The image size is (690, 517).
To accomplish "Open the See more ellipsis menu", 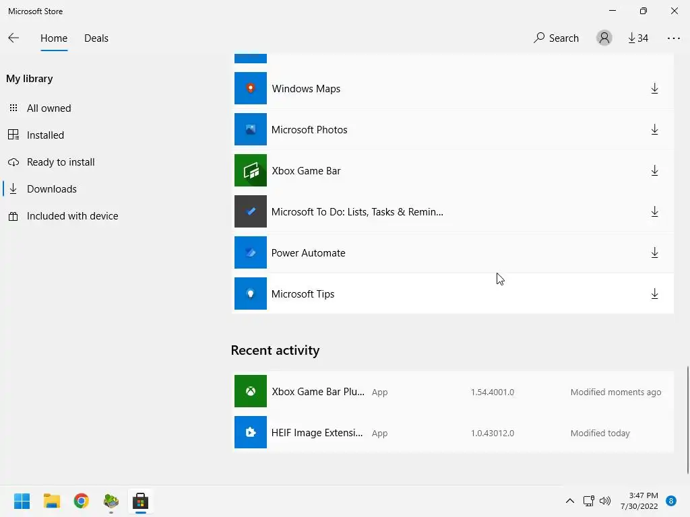I will 673,38.
